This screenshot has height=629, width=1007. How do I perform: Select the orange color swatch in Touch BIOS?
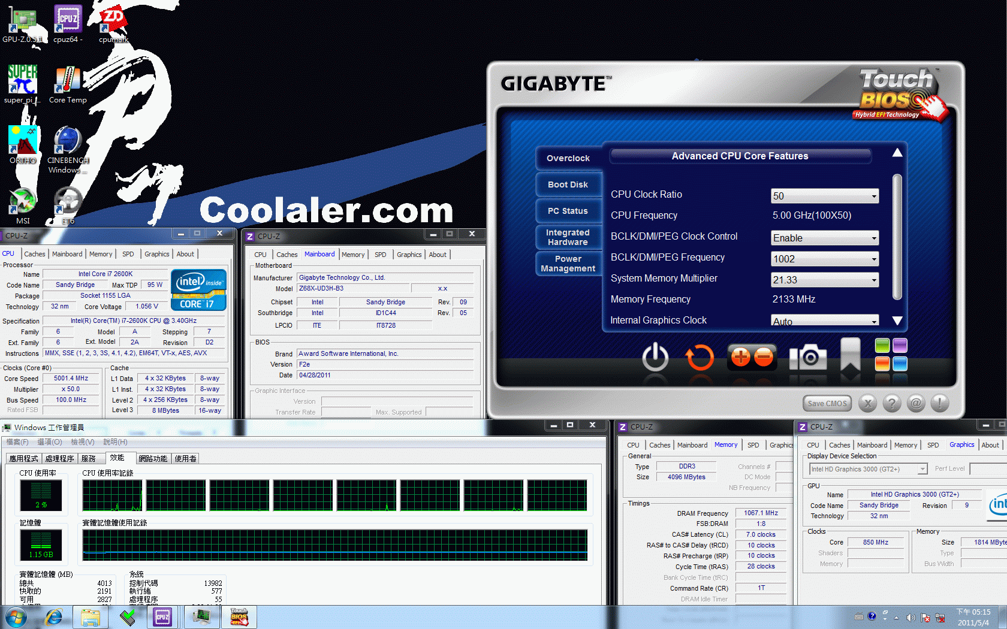tap(882, 364)
